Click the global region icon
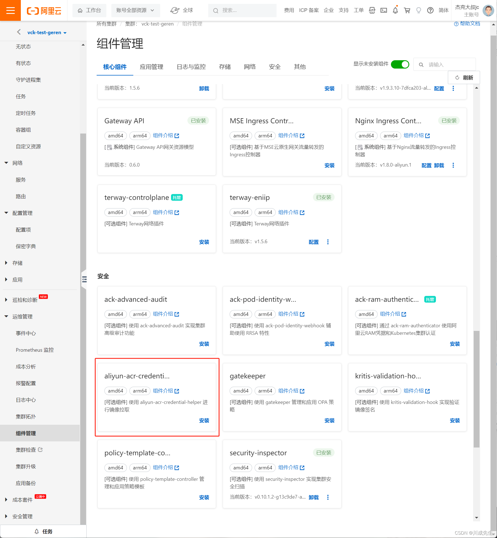The image size is (497, 538). [x=175, y=11]
